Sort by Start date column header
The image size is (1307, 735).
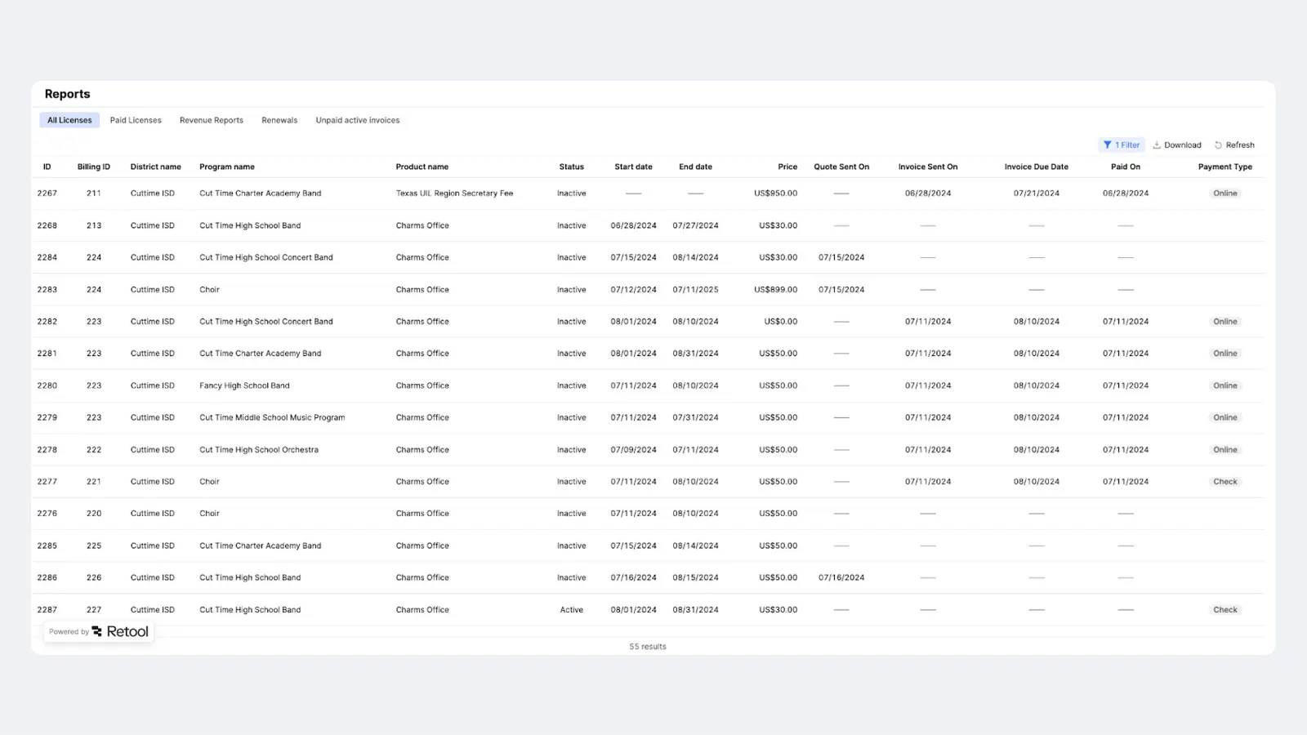point(634,167)
